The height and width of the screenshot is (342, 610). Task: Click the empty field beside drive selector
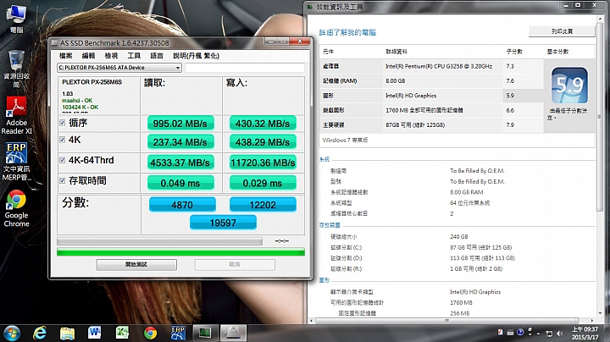click(x=245, y=68)
